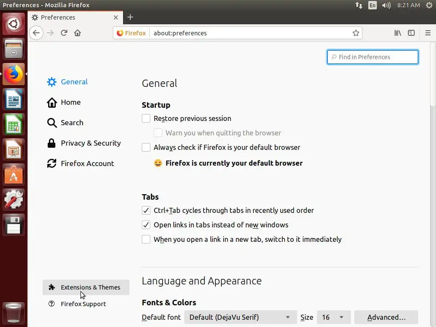Bookmark this page with the star icon

(x=356, y=33)
